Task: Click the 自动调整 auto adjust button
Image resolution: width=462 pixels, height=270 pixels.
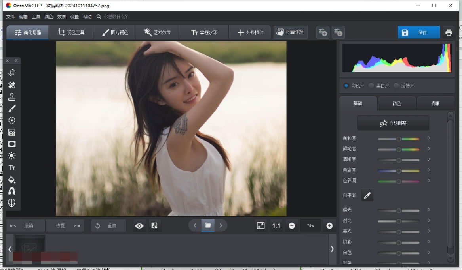Action: click(393, 123)
